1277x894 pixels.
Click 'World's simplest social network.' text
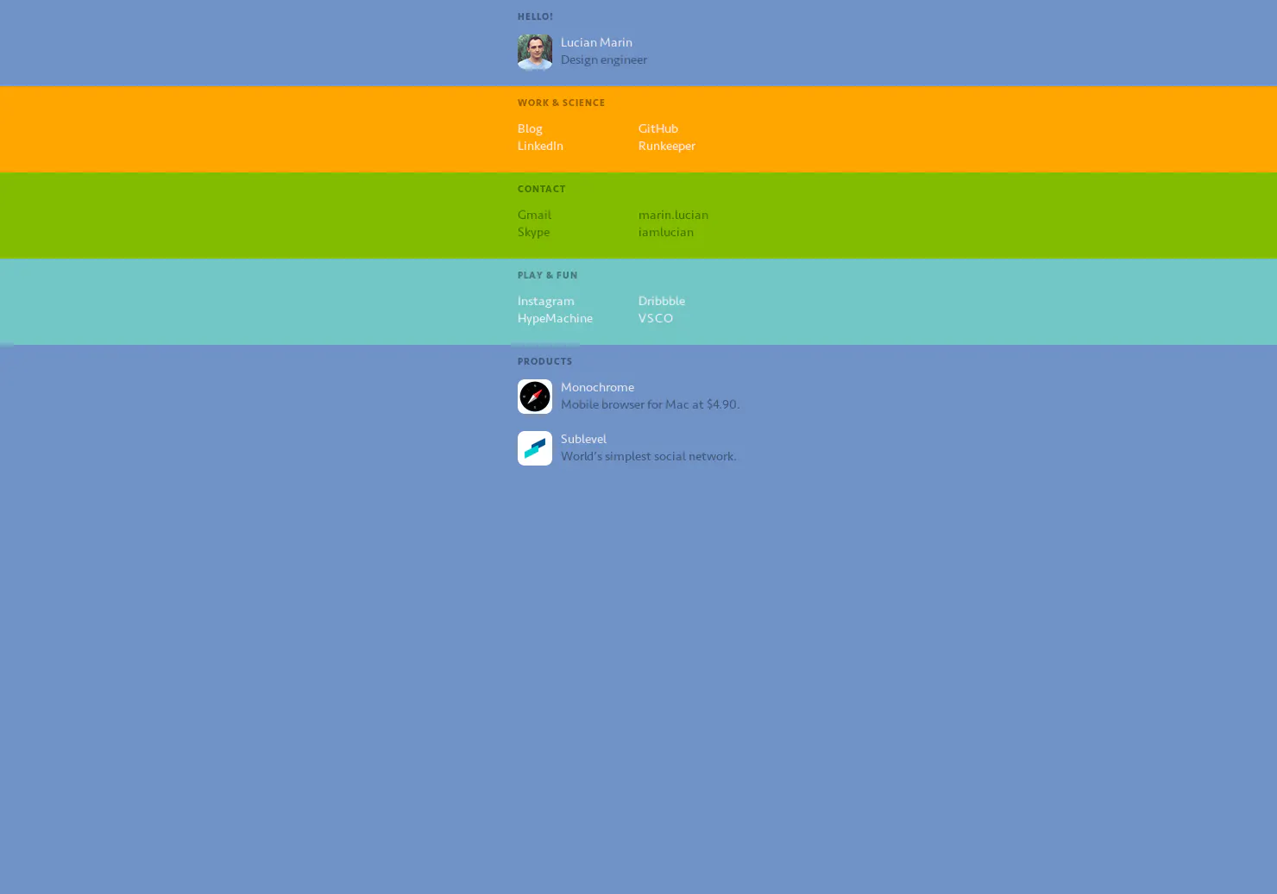[649, 456]
